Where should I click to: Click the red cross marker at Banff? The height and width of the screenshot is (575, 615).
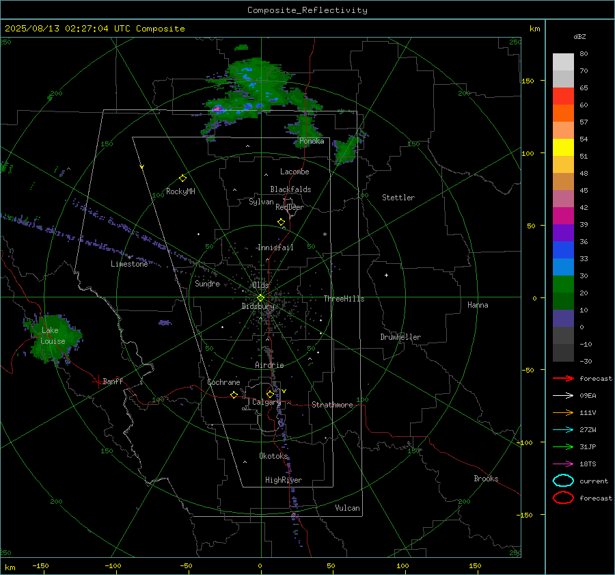(x=97, y=382)
